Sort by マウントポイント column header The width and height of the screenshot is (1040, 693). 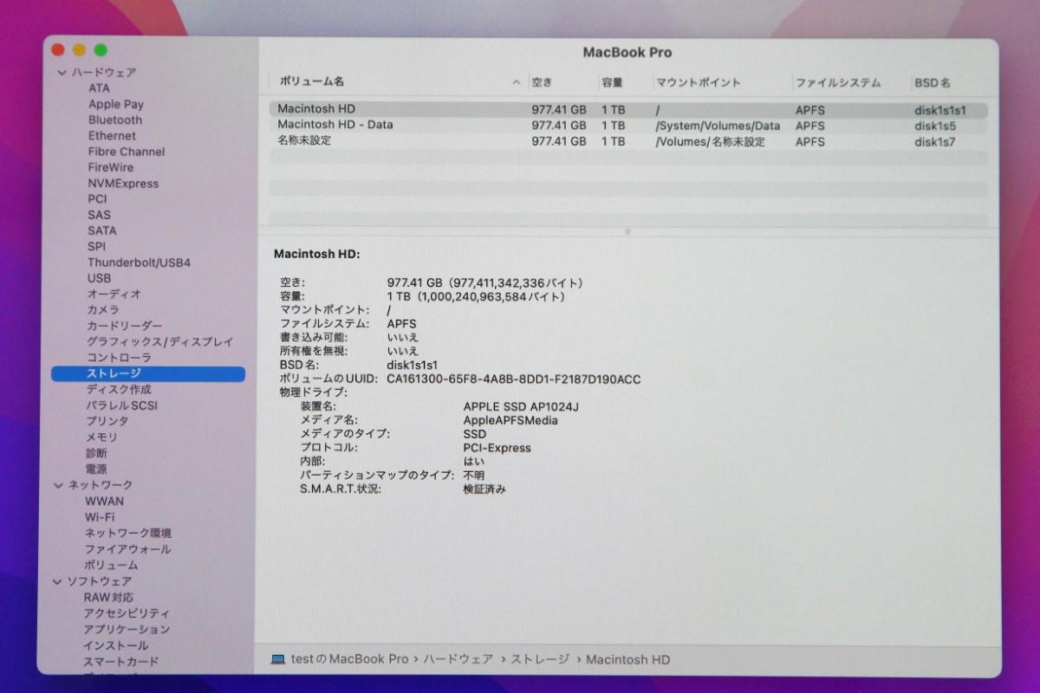click(699, 83)
